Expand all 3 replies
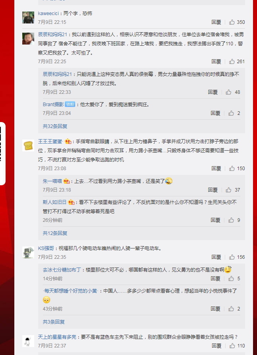This screenshot has width=257, height=355. 54,322
